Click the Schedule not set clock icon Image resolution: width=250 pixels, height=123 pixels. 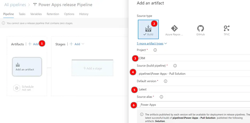17,88
